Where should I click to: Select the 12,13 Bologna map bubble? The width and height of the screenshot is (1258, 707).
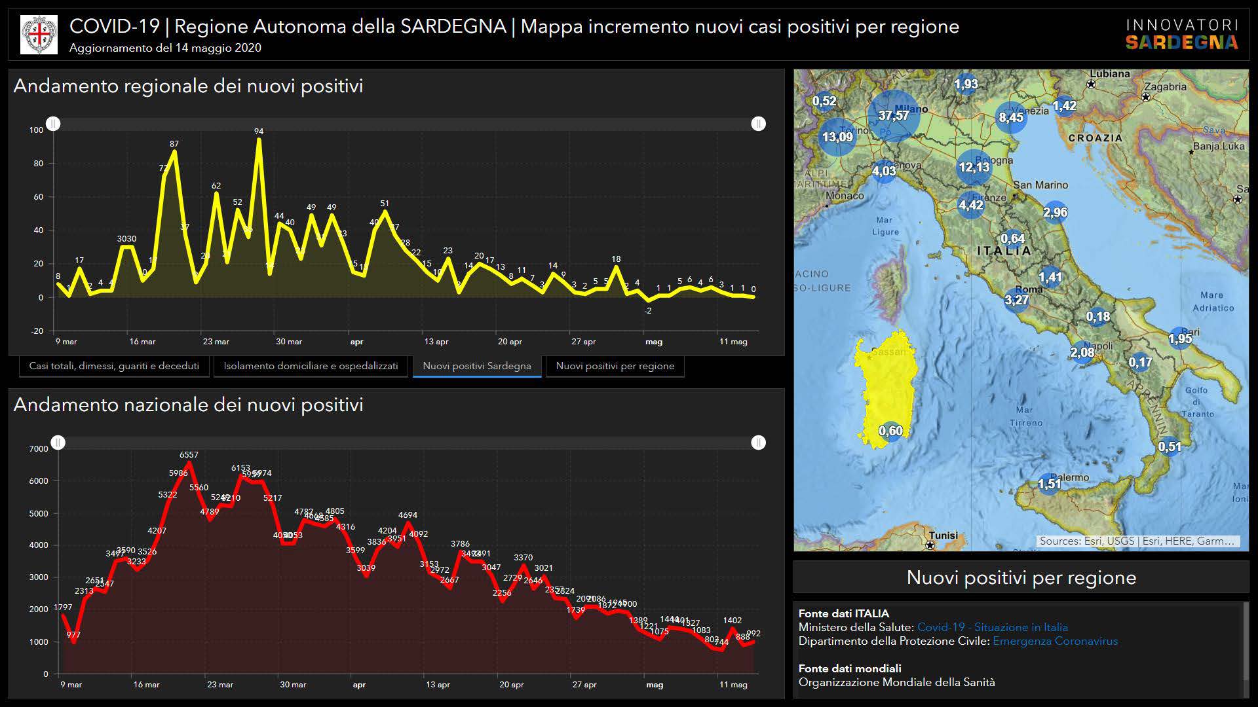pos(974,167)
